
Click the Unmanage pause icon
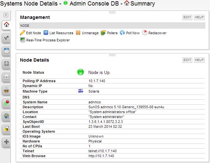pyautogui.click(x=78, y=33)
